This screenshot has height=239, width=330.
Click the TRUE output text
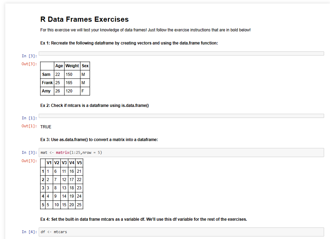pos(46,127)
